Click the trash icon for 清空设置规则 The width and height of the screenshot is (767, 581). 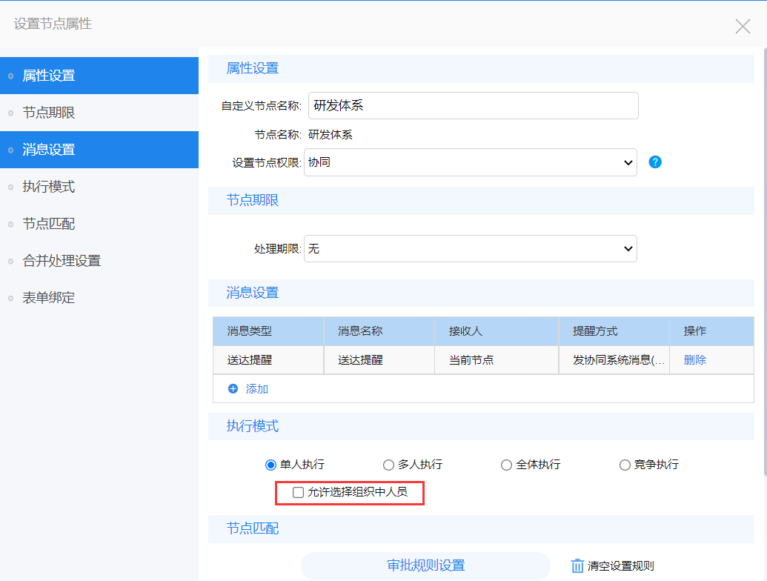click(578, 565)
